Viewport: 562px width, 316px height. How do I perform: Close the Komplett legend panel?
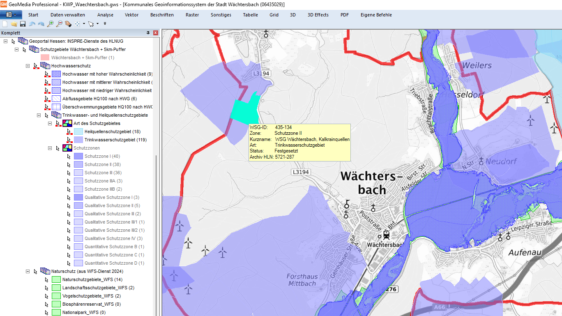(x=156, y=33)
